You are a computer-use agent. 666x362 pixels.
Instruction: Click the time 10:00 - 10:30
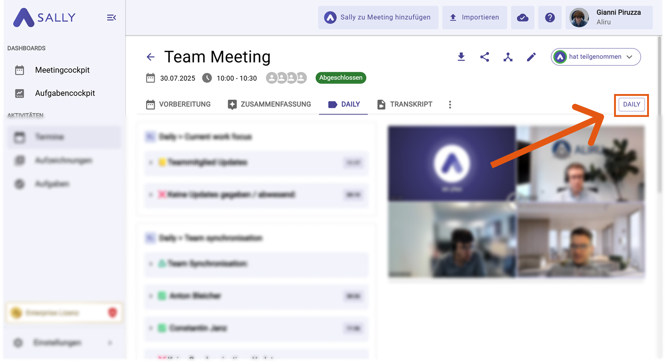coord(237,78)
